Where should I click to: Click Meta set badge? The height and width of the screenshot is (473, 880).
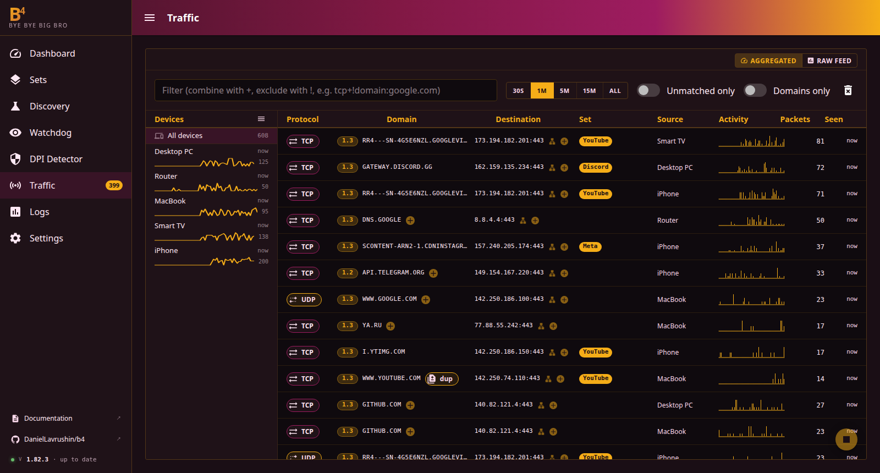tap(590, 246)
